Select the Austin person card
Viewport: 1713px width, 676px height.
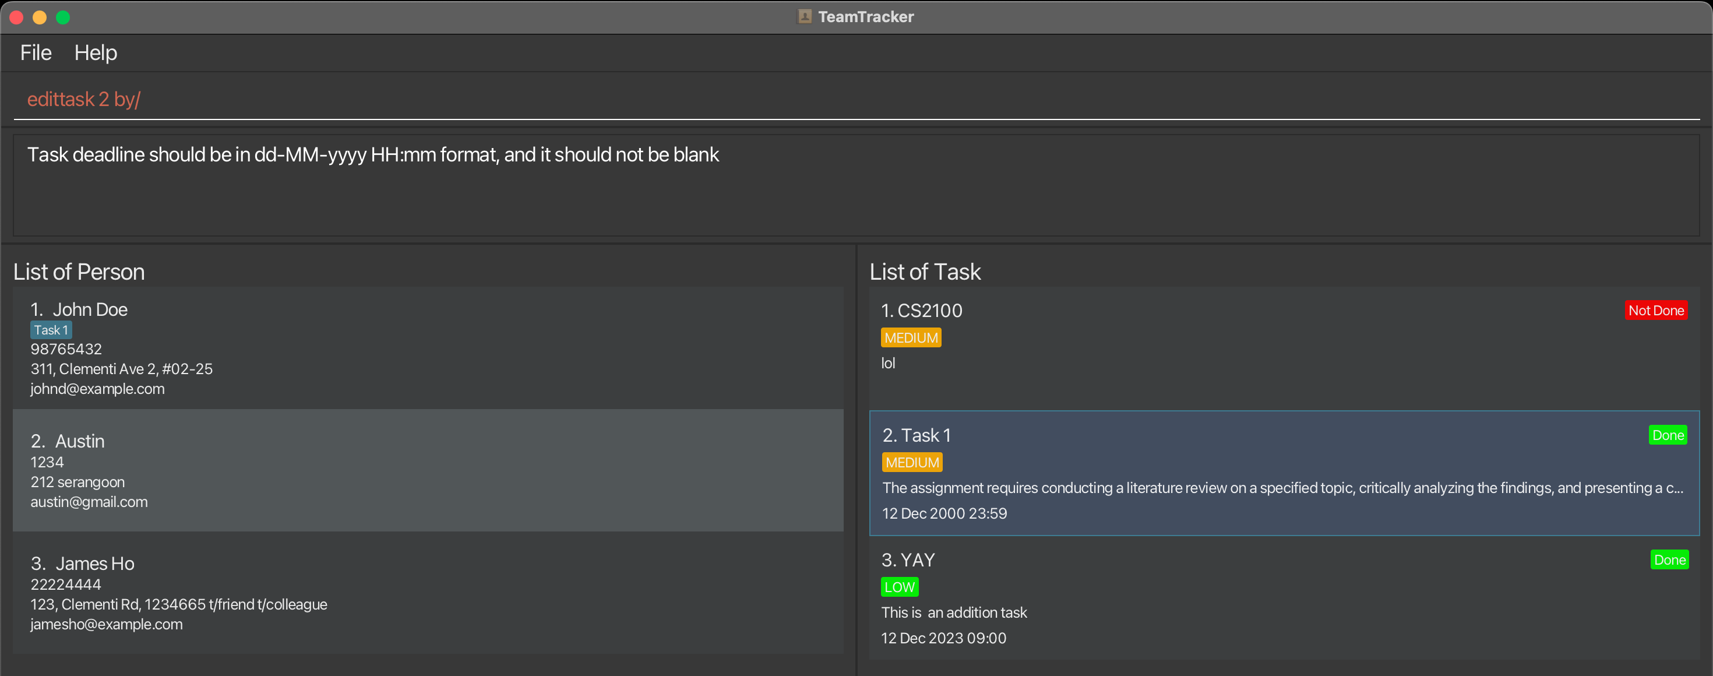click(x=427, y=470)
